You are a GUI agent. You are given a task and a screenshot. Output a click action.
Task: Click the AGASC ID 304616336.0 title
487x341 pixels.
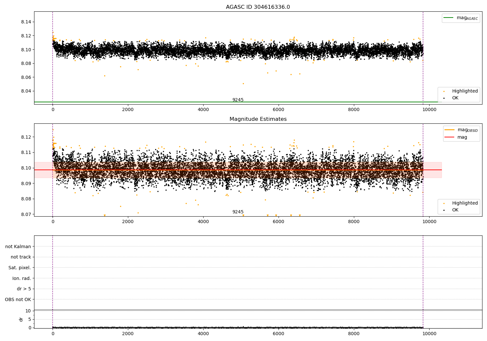[x=258, y=7]
